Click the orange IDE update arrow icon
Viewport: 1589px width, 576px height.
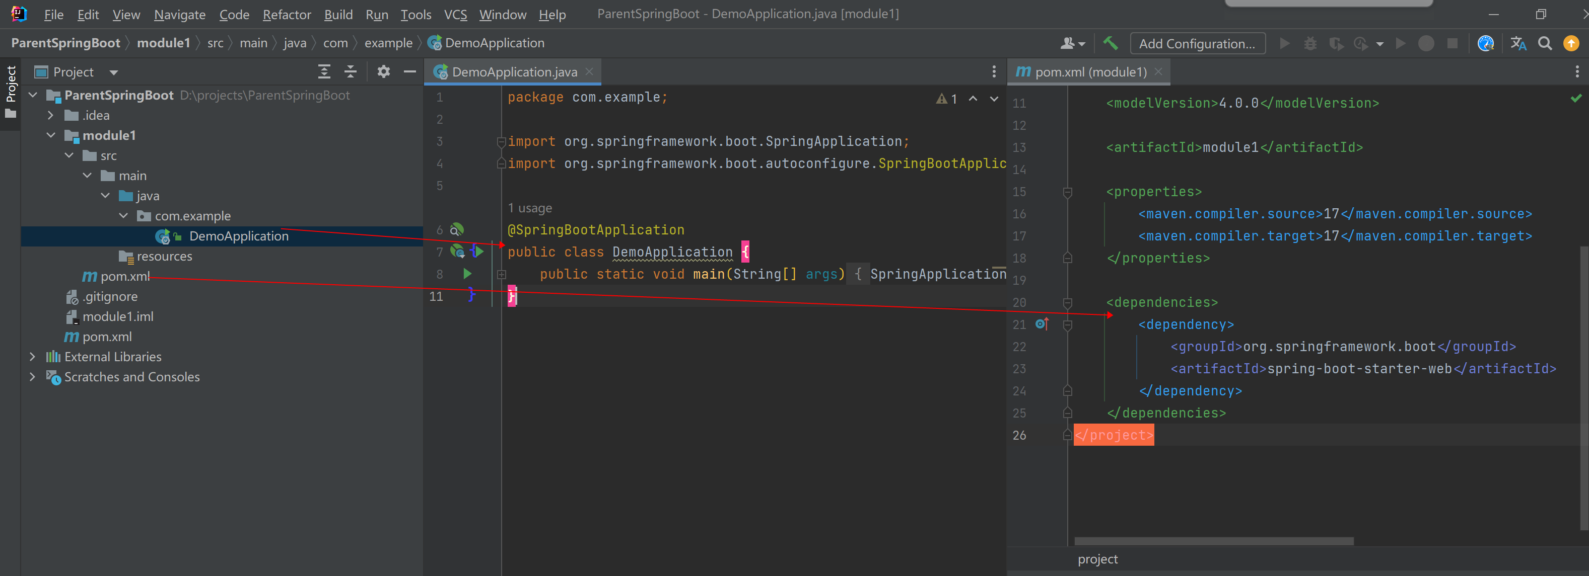coord(1570,43)
